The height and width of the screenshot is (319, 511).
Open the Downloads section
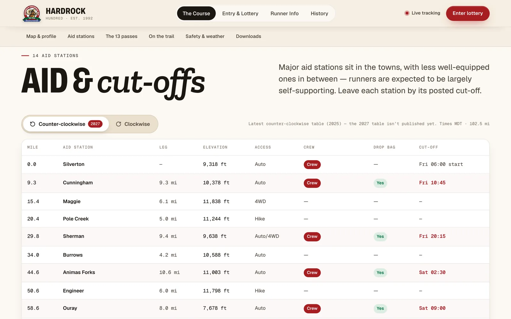pyautogui.click(x=248, y=36)
